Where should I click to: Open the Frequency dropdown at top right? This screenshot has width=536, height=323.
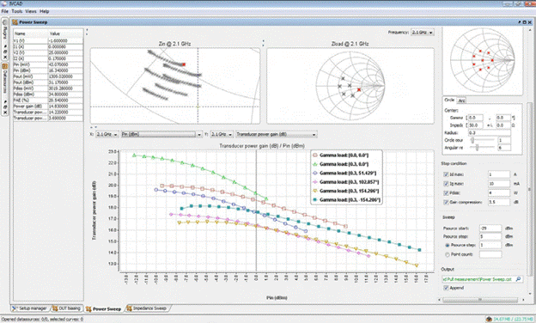click(422, 32)
